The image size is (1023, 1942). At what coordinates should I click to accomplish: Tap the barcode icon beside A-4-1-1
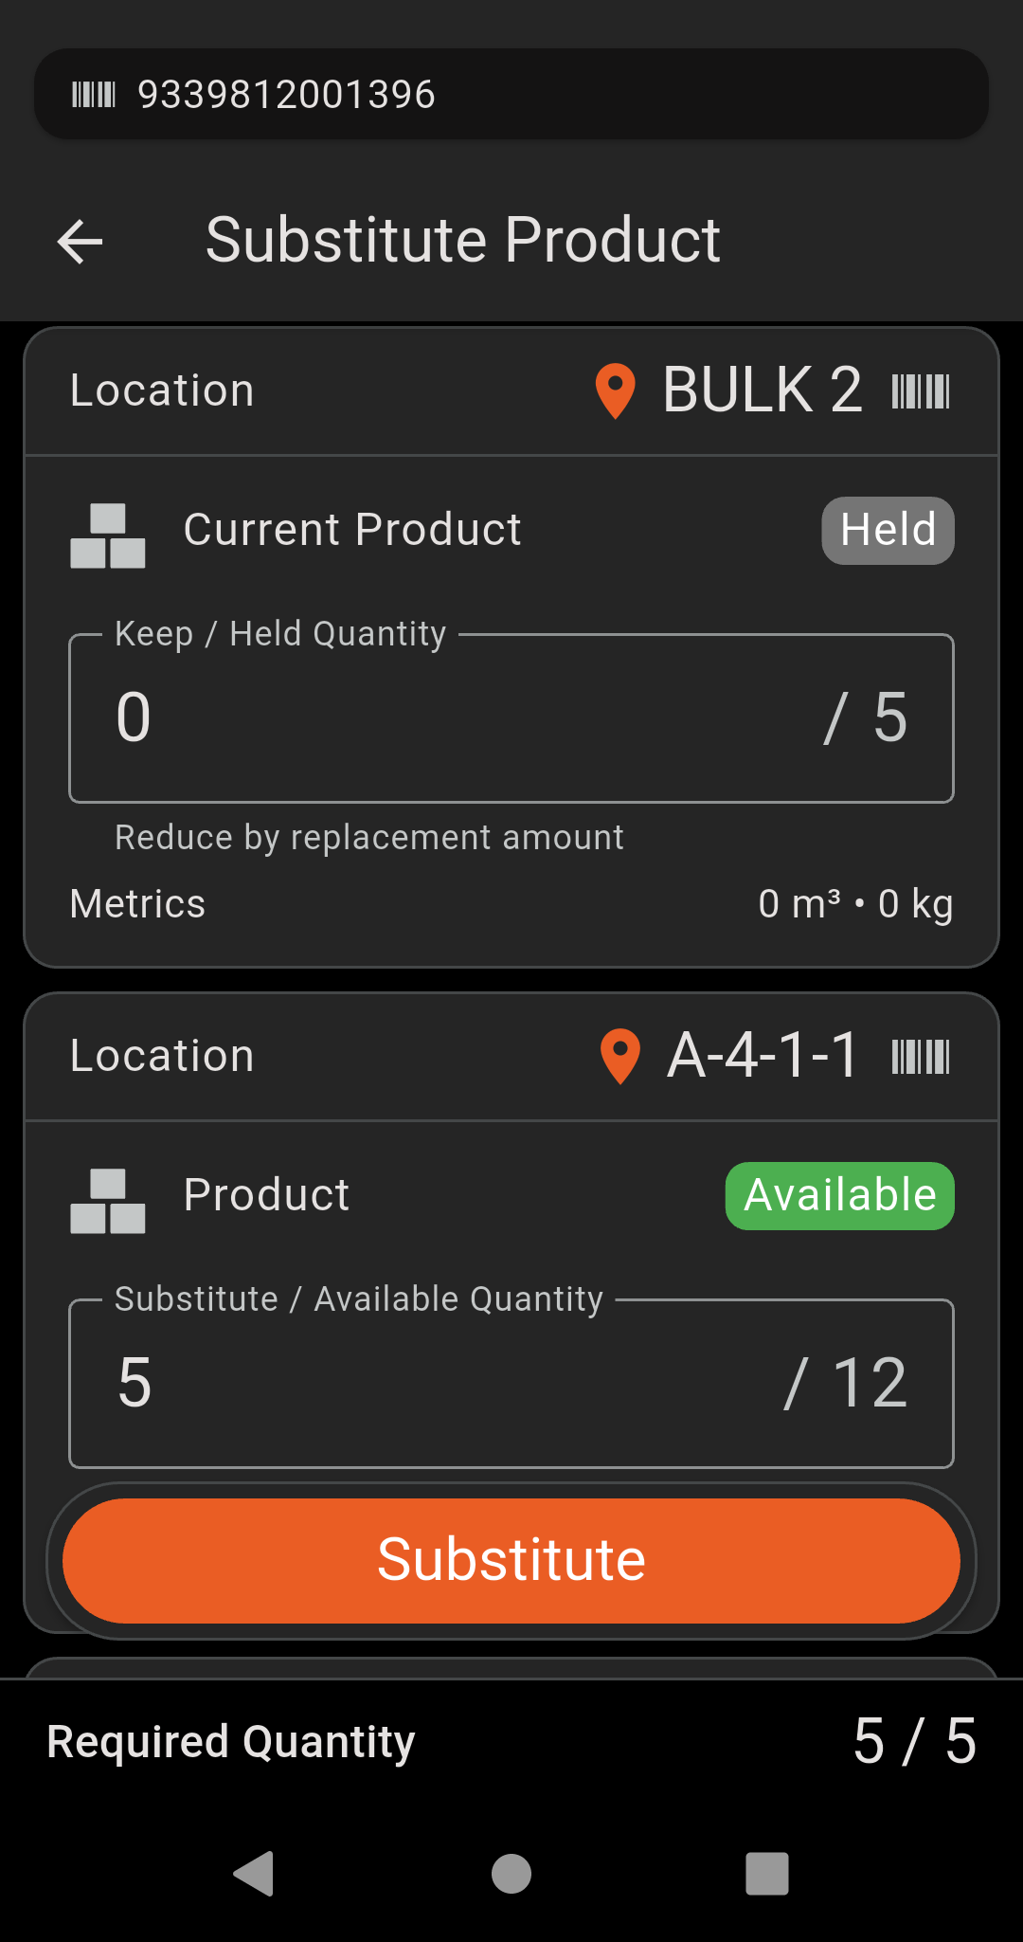(x=920, y=1057)
